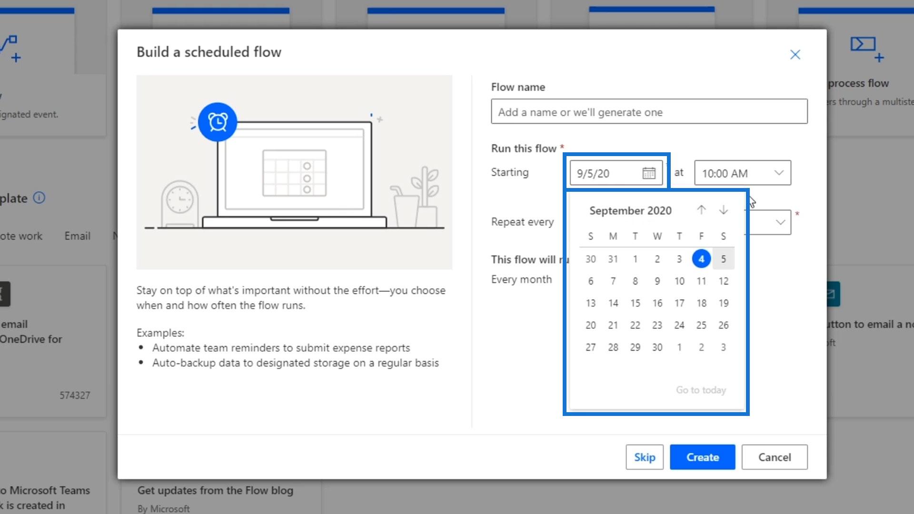Click the starting date field 9/5/20
The width and height of the screenshot is (914, 514).
605,173
